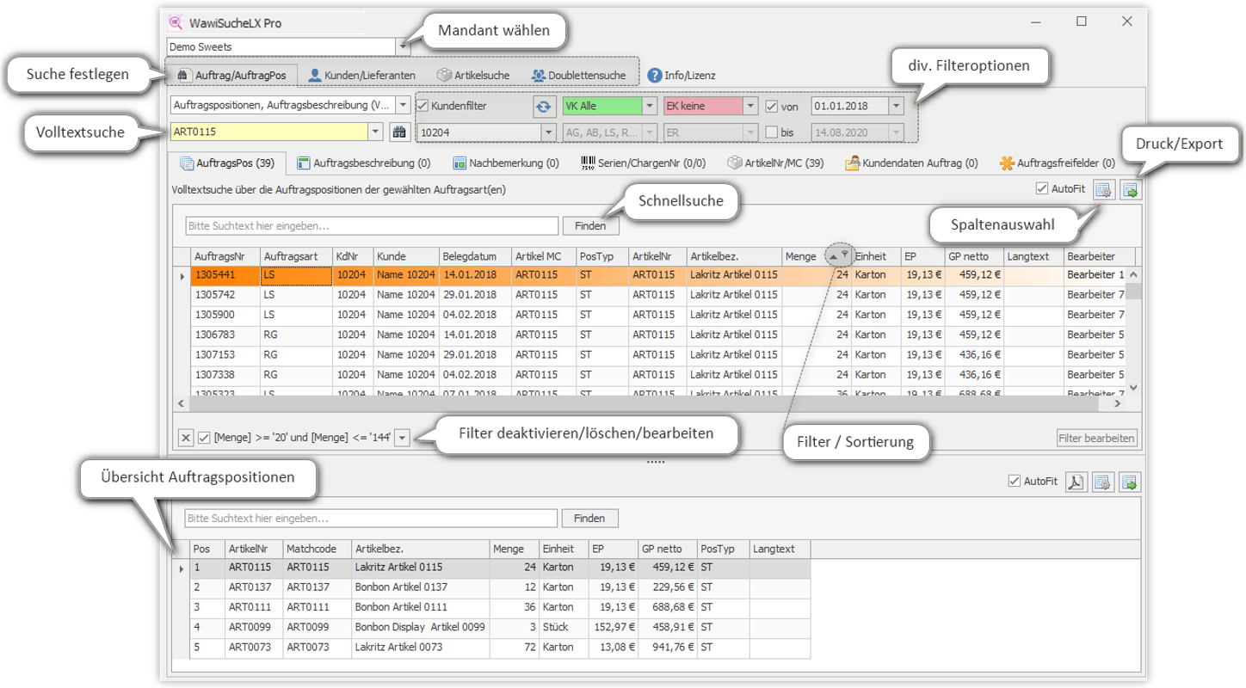Select the ArtikelNr/MC (39) tab
This screenshot has width=1246, height=688.
tap(776, 163)
